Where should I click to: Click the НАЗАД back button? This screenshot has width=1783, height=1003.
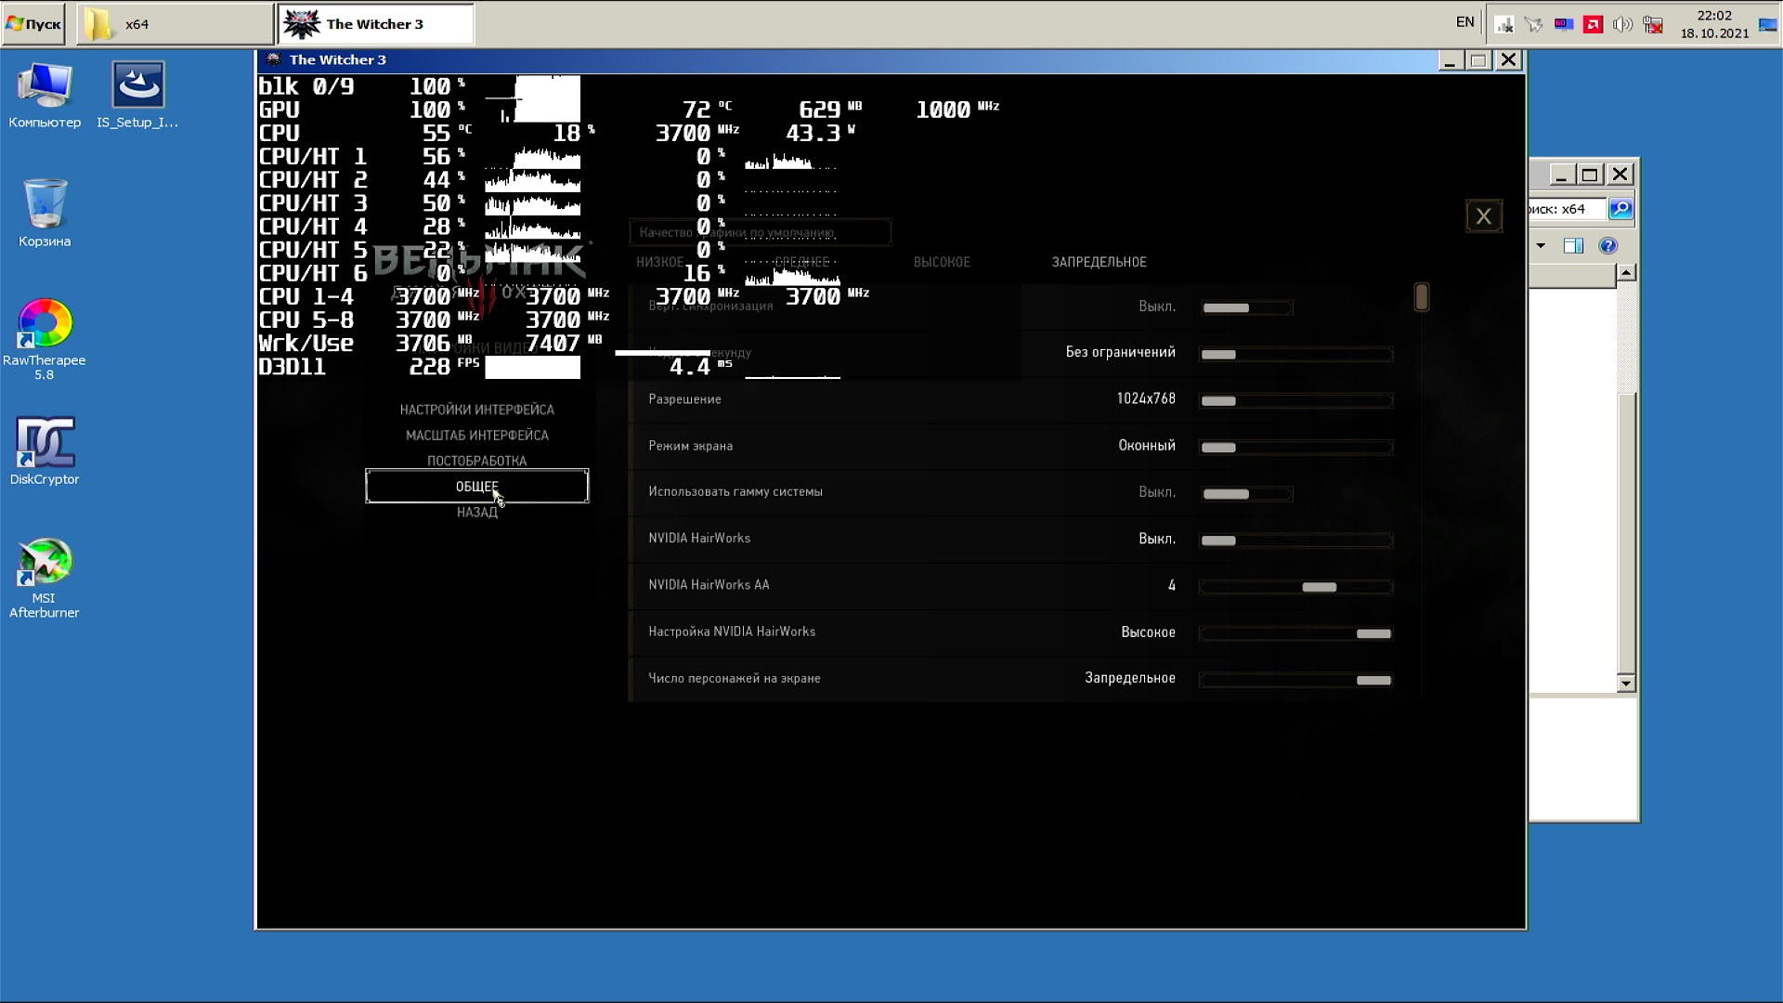pyautogui.click(x=476, y=513)
